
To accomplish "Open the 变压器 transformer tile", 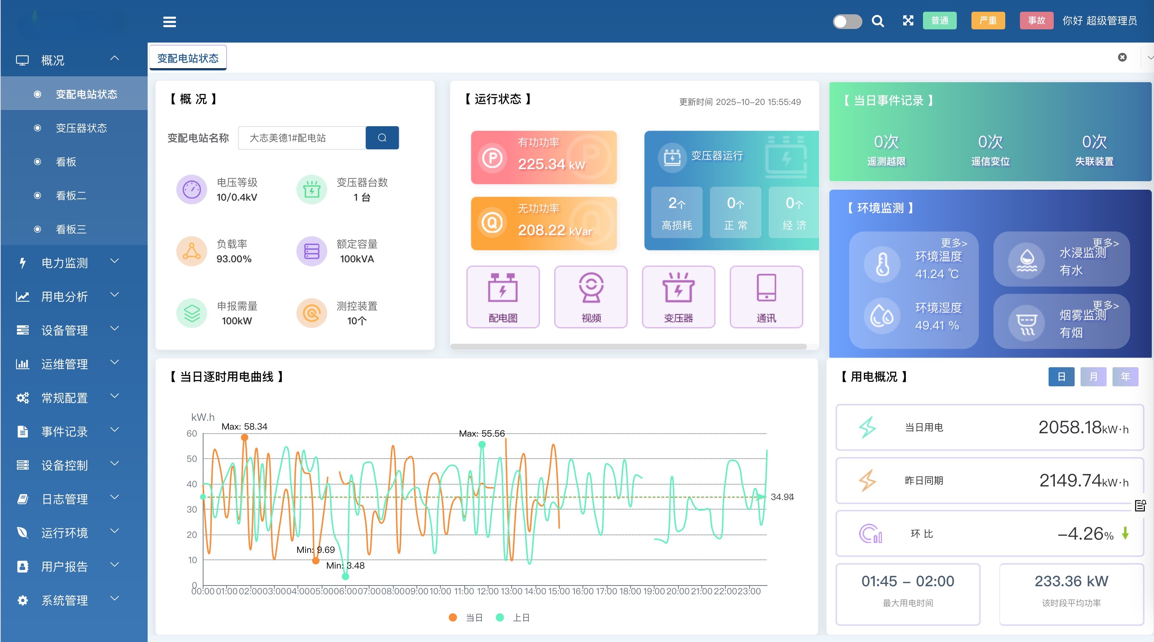I will click(x=678, y=297).
